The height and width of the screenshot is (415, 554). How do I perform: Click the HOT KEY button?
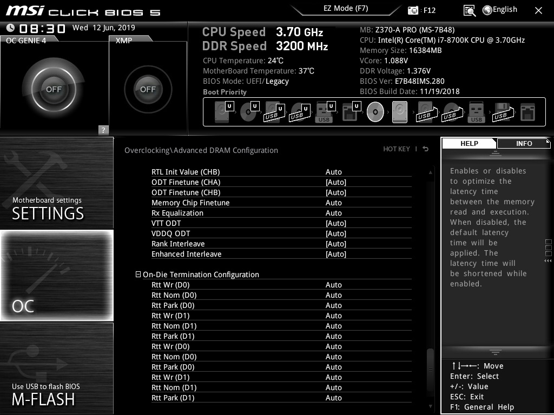click(397, 149)
